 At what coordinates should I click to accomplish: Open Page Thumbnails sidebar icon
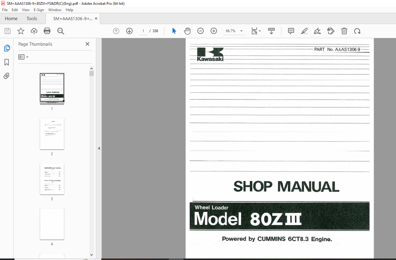[x=7, y=48]
